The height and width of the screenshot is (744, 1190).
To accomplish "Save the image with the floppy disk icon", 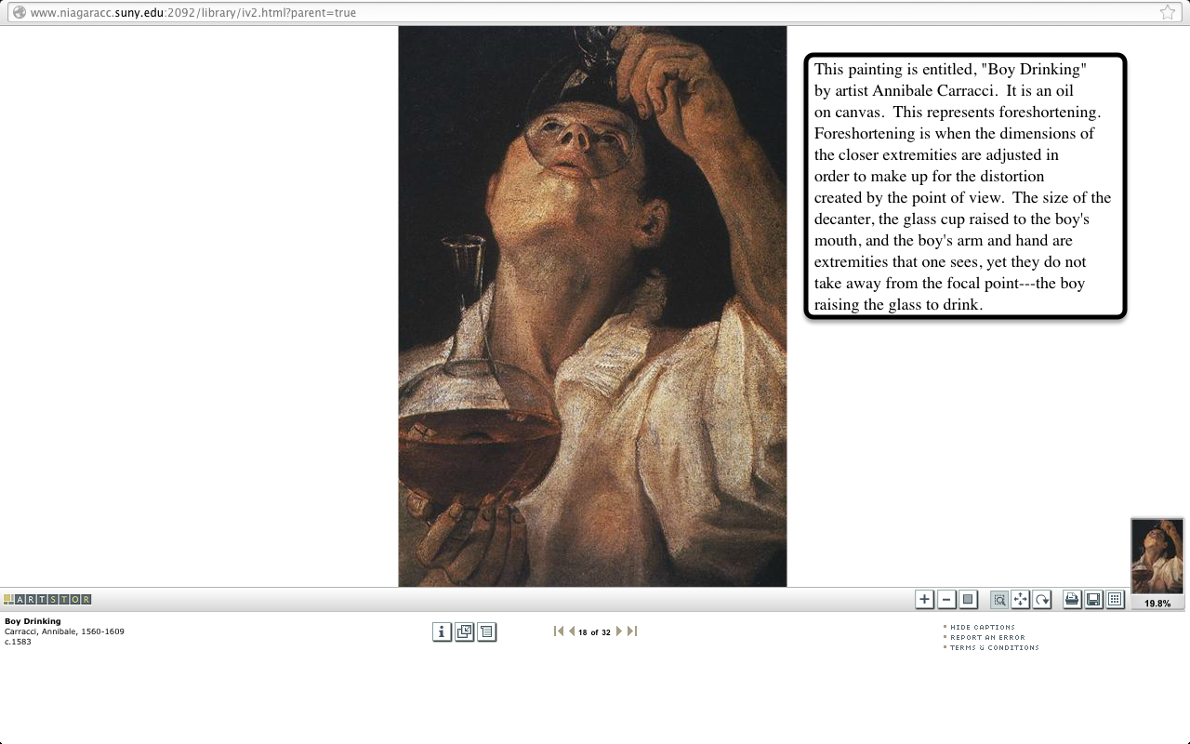I will (x=1093, y=600).
